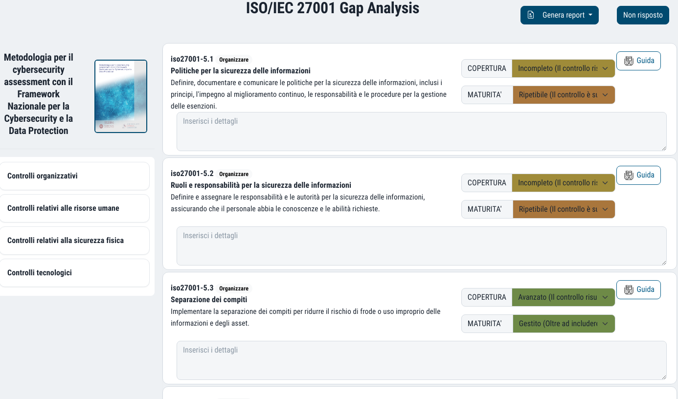Open the Guida button for iso27001-5.1
Image resolution: width=678 pixels, height=399 pixels.
638,61
